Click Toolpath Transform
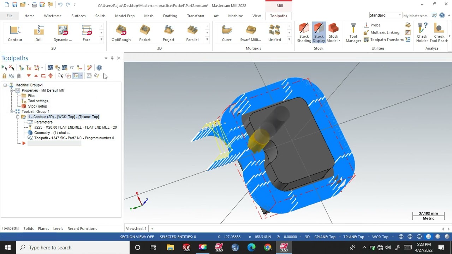Image resolution: width=452 pixels, height=254 pixels. pos(383,40)
